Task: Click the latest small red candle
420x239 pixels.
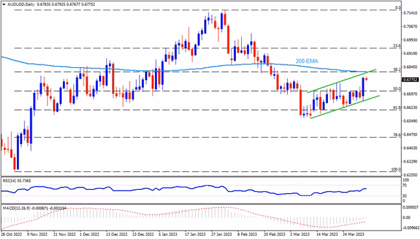Action: 366,79
